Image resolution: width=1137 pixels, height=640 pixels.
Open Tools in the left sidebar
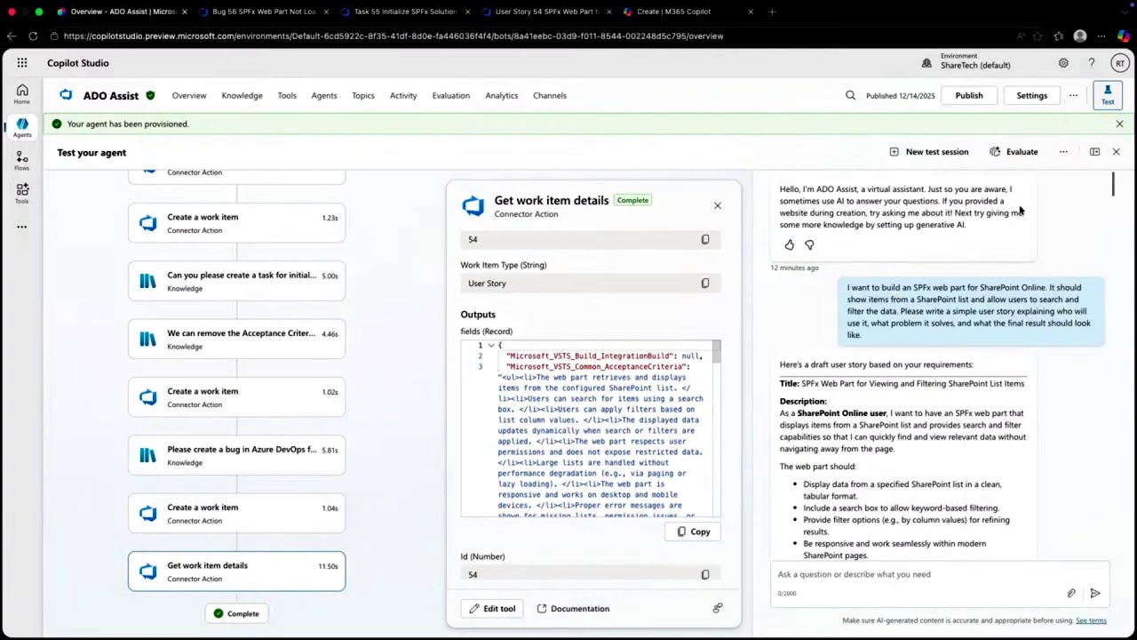[22, 194]
